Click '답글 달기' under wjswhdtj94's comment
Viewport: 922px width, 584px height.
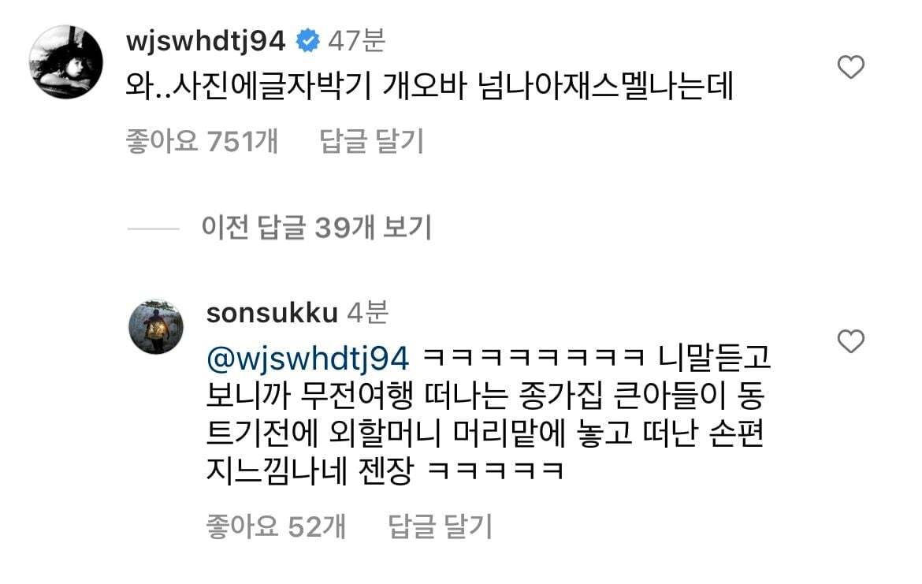click(371, 141)
